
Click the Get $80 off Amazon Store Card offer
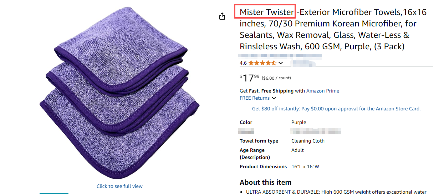(336, 109)
